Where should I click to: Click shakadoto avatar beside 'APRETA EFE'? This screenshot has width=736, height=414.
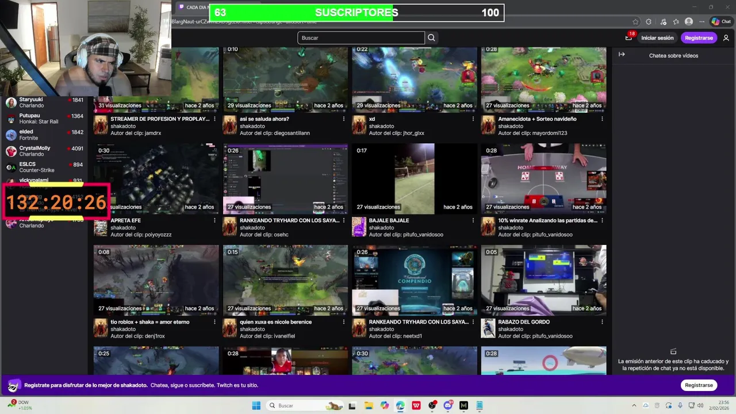coord(101,227)
